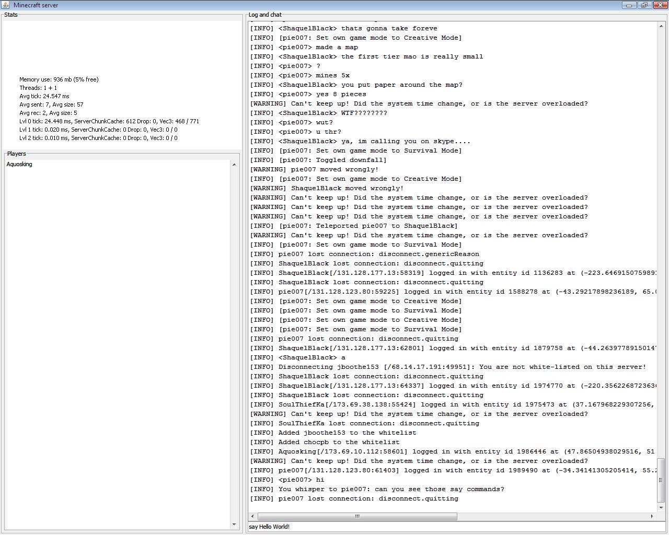This screenshot has width=669, height=535.
Task: Click the 'disconnect.genericReason' log line
Action: [365, 254]
